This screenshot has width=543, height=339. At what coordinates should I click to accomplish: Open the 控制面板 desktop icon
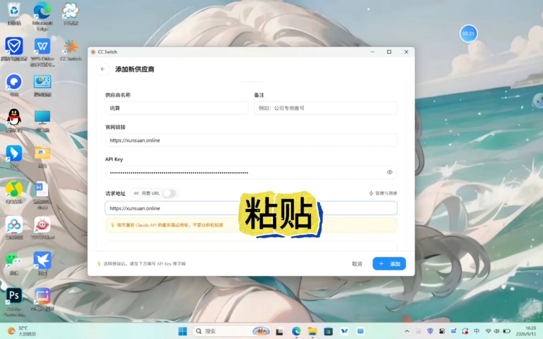42,85
